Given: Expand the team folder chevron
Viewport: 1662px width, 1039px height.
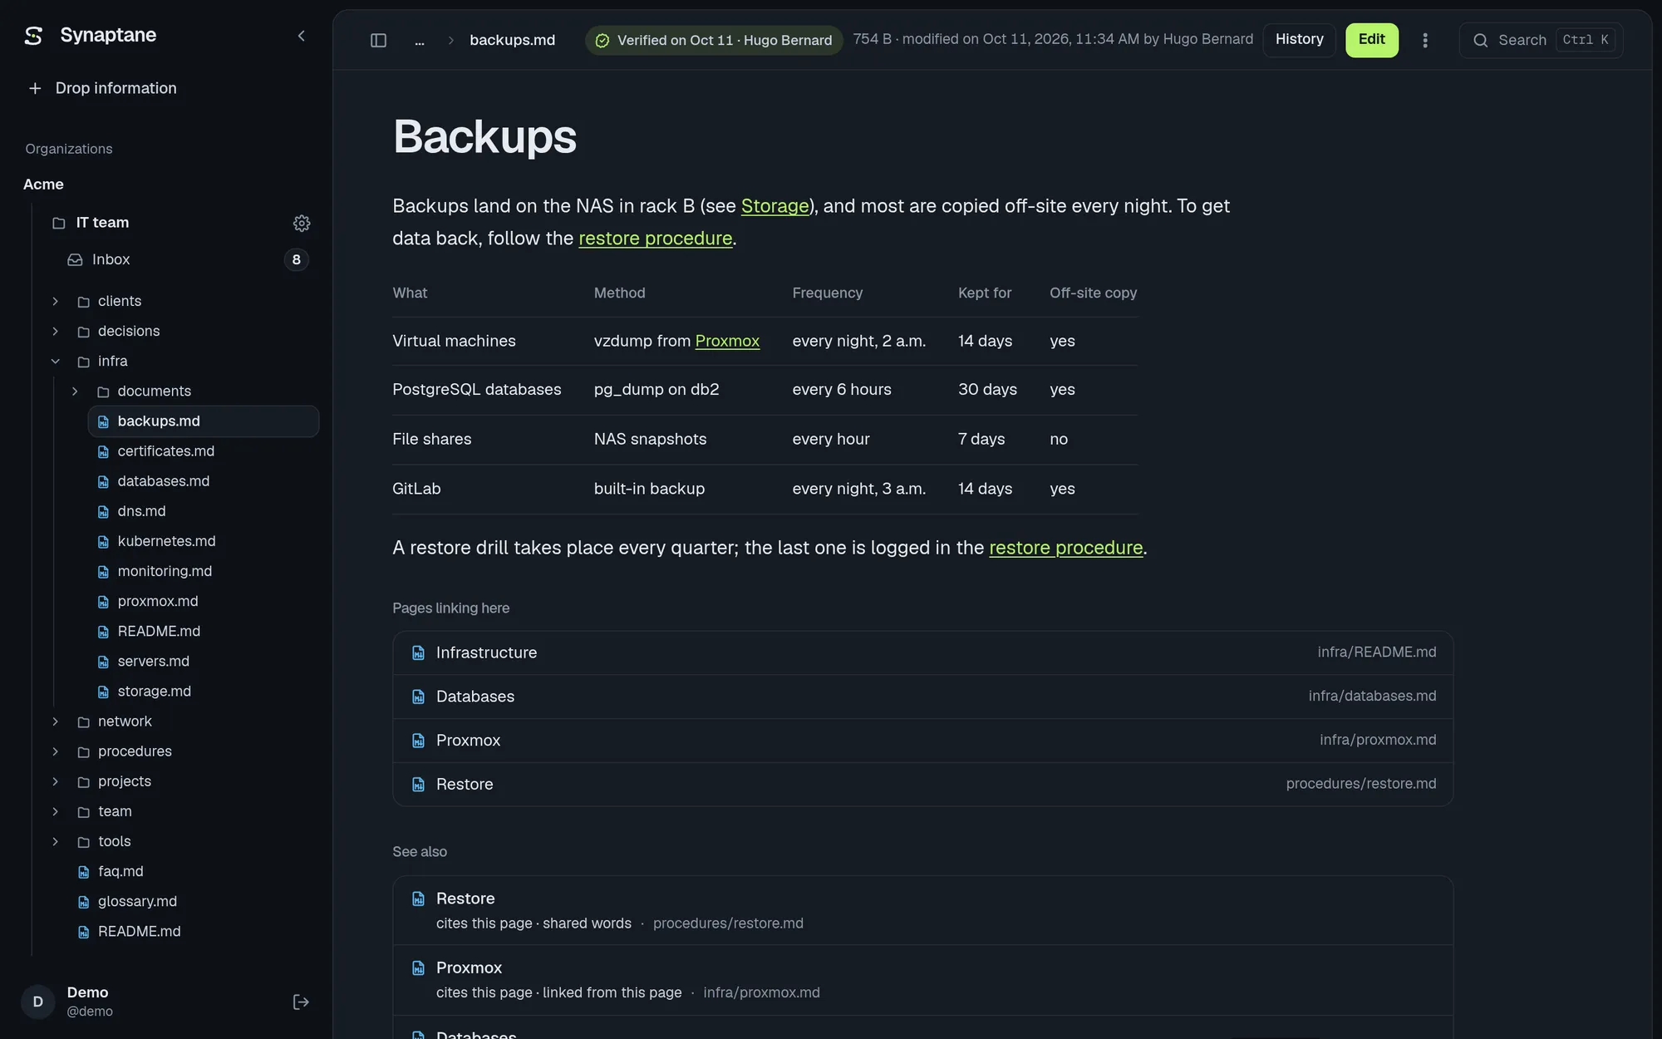Looking at the screenshot, I should point(55,811).
